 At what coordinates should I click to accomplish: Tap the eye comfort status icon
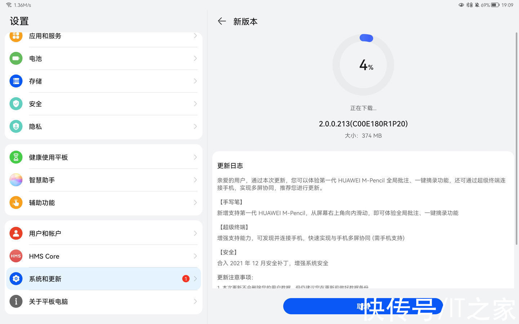461,5
